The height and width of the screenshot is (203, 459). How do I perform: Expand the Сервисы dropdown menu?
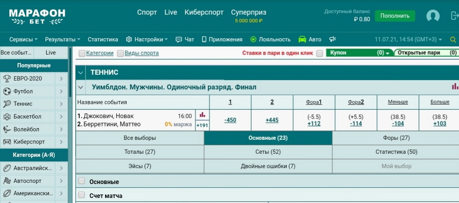[23, 39]
